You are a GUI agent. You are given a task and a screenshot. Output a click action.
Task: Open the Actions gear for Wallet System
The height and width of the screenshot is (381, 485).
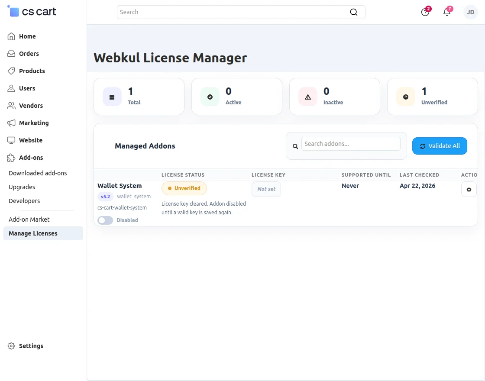469,189
